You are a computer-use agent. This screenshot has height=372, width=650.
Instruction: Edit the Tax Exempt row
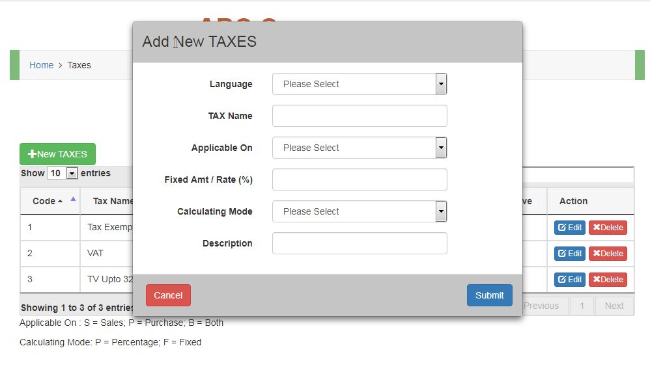click(x=570, y=228)
